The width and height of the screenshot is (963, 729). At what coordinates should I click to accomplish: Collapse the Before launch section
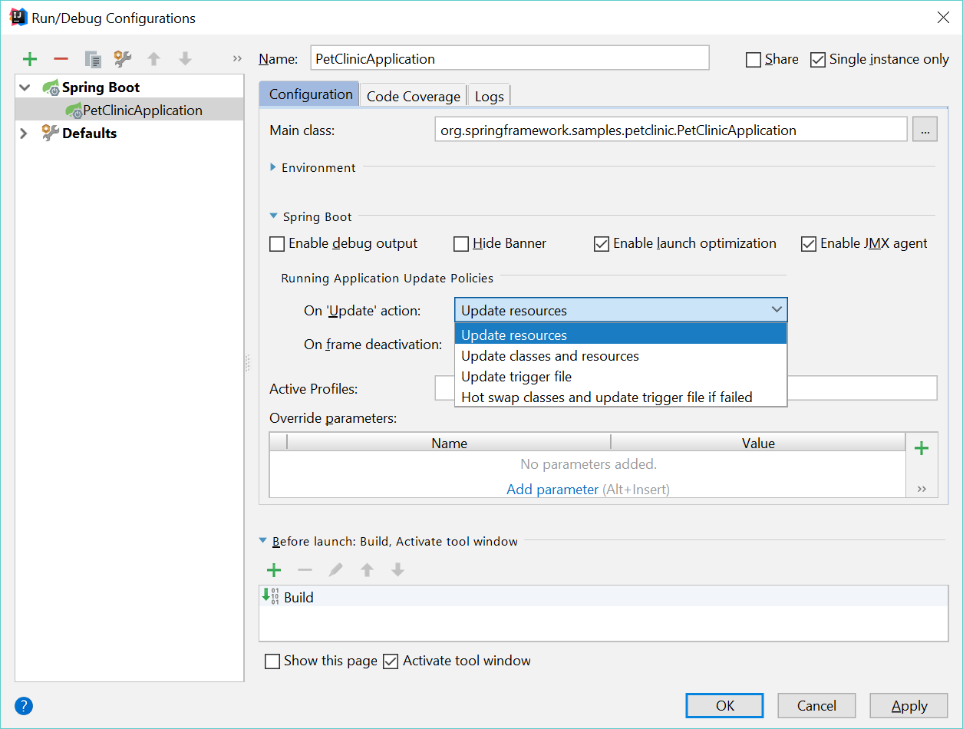264,541
